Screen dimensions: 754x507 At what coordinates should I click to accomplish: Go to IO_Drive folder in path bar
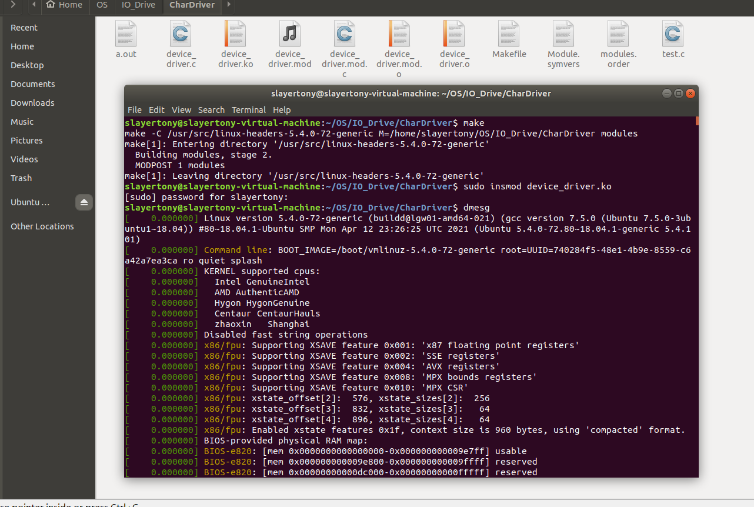[x=138, y=5]
